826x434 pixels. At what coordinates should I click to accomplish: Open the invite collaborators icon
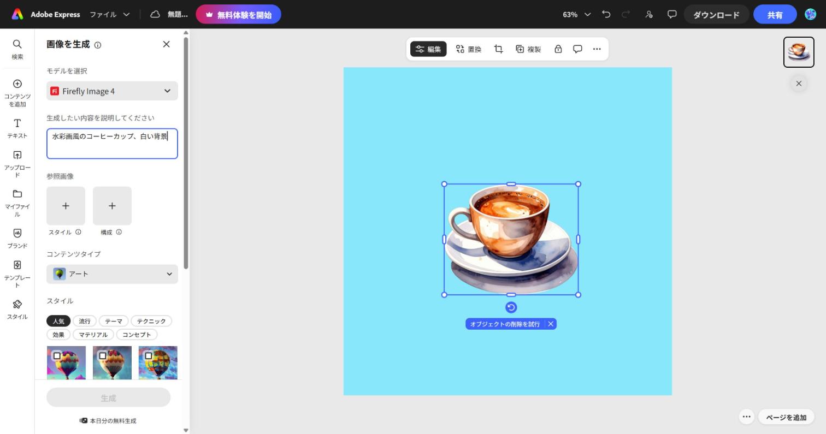[x=649, y=14]
